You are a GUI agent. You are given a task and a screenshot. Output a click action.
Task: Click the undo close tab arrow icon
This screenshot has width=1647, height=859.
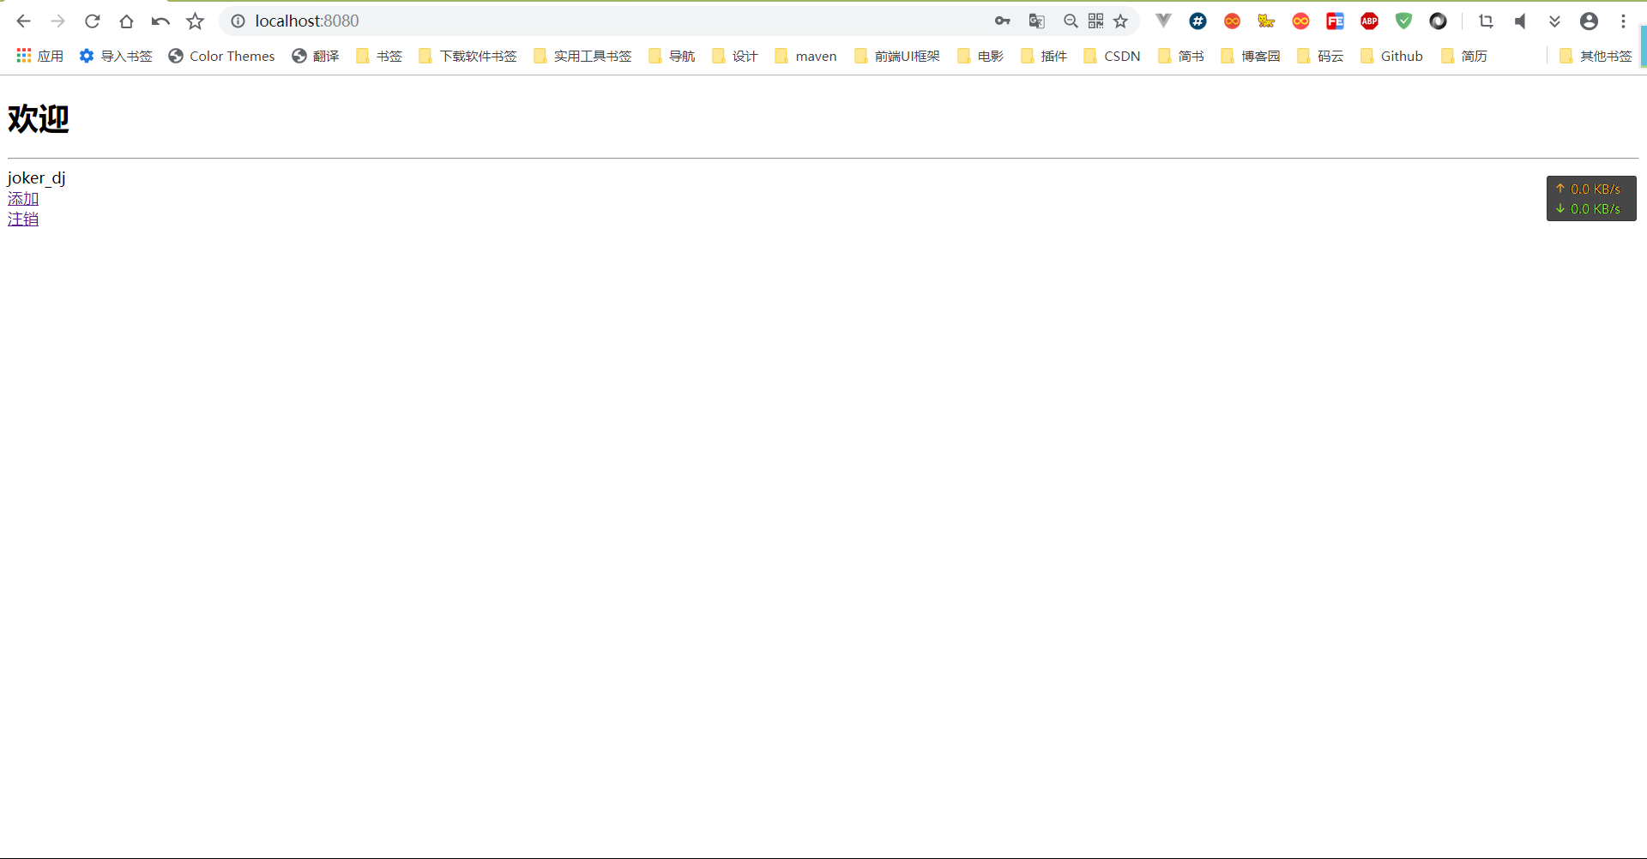(160, 21)
